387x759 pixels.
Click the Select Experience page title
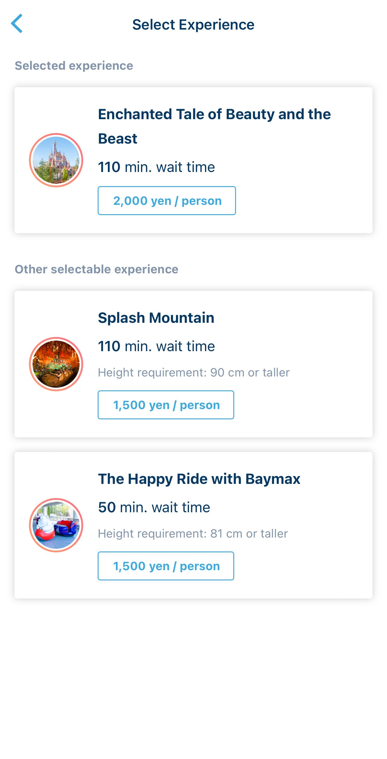(x=193, y=25)
